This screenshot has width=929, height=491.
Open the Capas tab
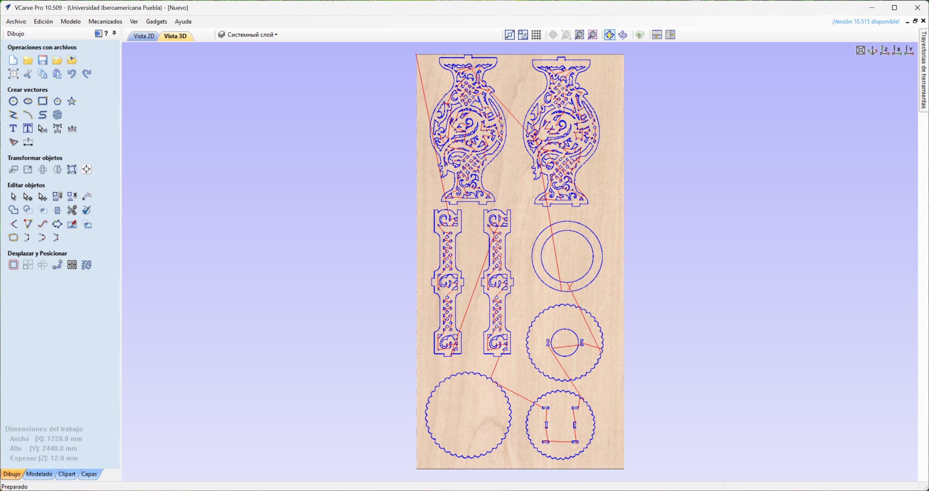pos(89,474)
